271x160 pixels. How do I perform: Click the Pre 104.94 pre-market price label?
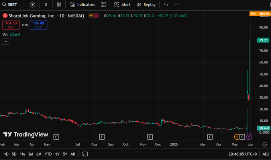[x=260, y=14]
